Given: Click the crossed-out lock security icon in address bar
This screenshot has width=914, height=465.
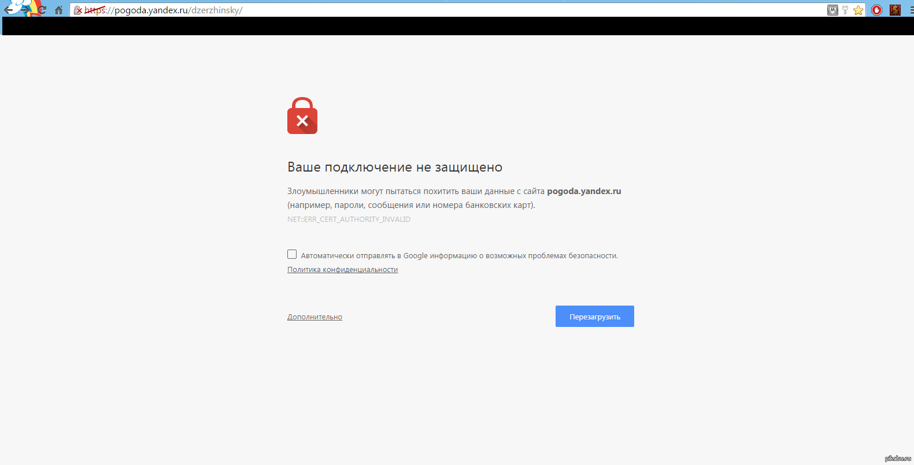Looking at the screenshot, I should [79, 10].
